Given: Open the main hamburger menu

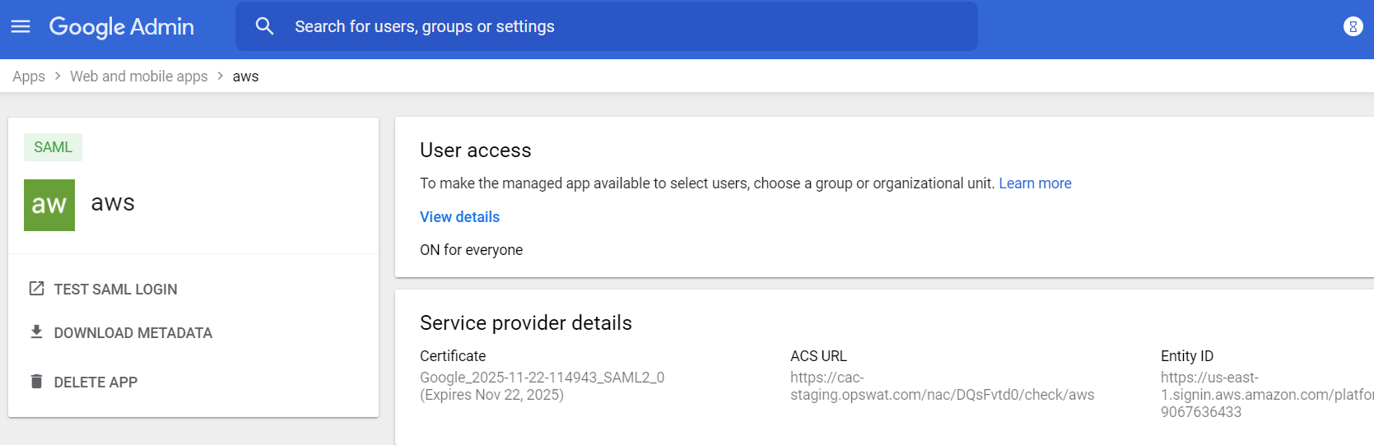Looking at the screenshot, I should [21, 26].
